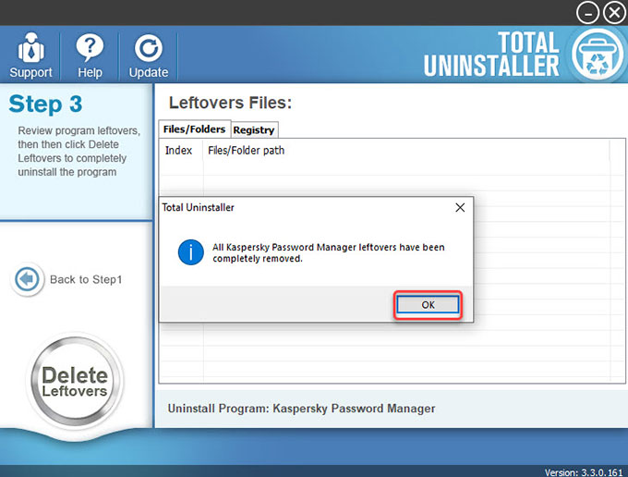This screenshot has width=628, height=477.
Task: Click the leftovers removed message text
Action: pos(329,252)
